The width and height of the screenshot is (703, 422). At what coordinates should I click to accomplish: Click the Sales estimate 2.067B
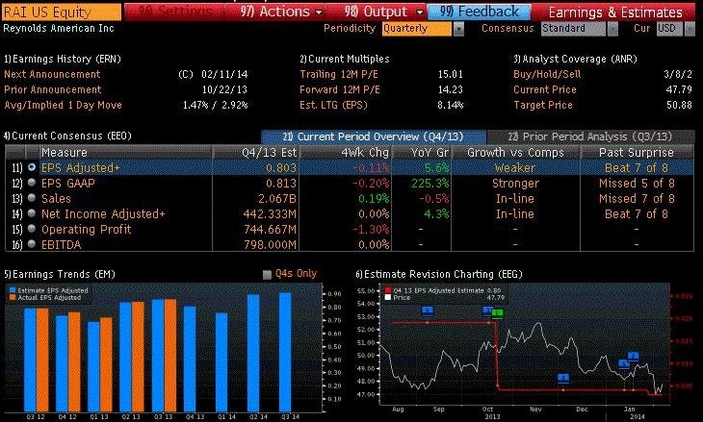(277, 198)
